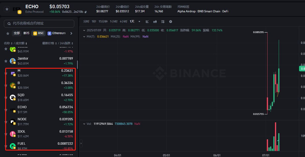Click the green current price tag
305x157 pixels.
pos(302,69)
